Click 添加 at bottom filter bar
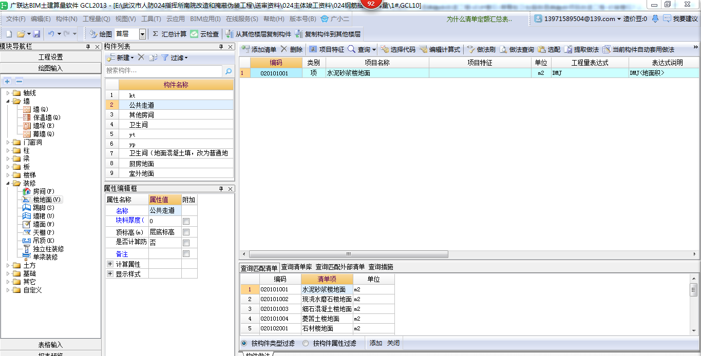This screenshot has height=356, width=701. [376, 343]
